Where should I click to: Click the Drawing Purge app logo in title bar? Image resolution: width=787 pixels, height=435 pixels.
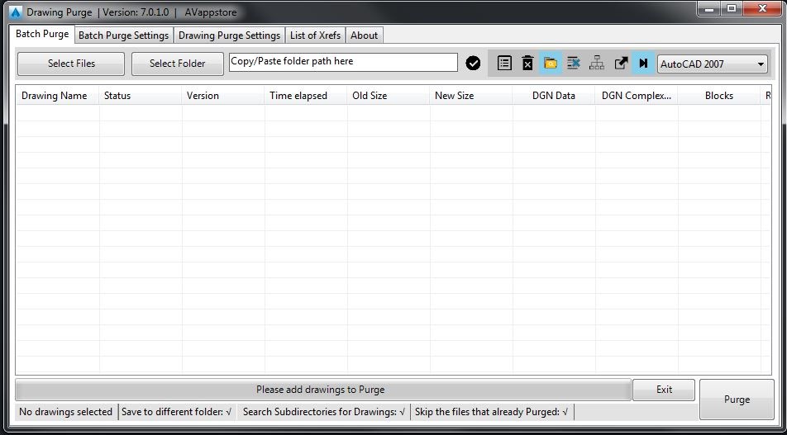(x=16, y=12)
